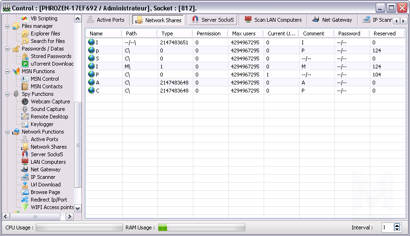Click the Remote Desktop icon in tree

coord(25,117)
